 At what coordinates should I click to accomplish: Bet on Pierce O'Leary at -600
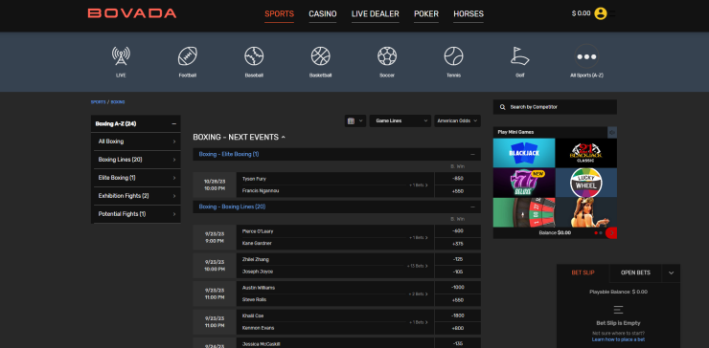(458, 231)
